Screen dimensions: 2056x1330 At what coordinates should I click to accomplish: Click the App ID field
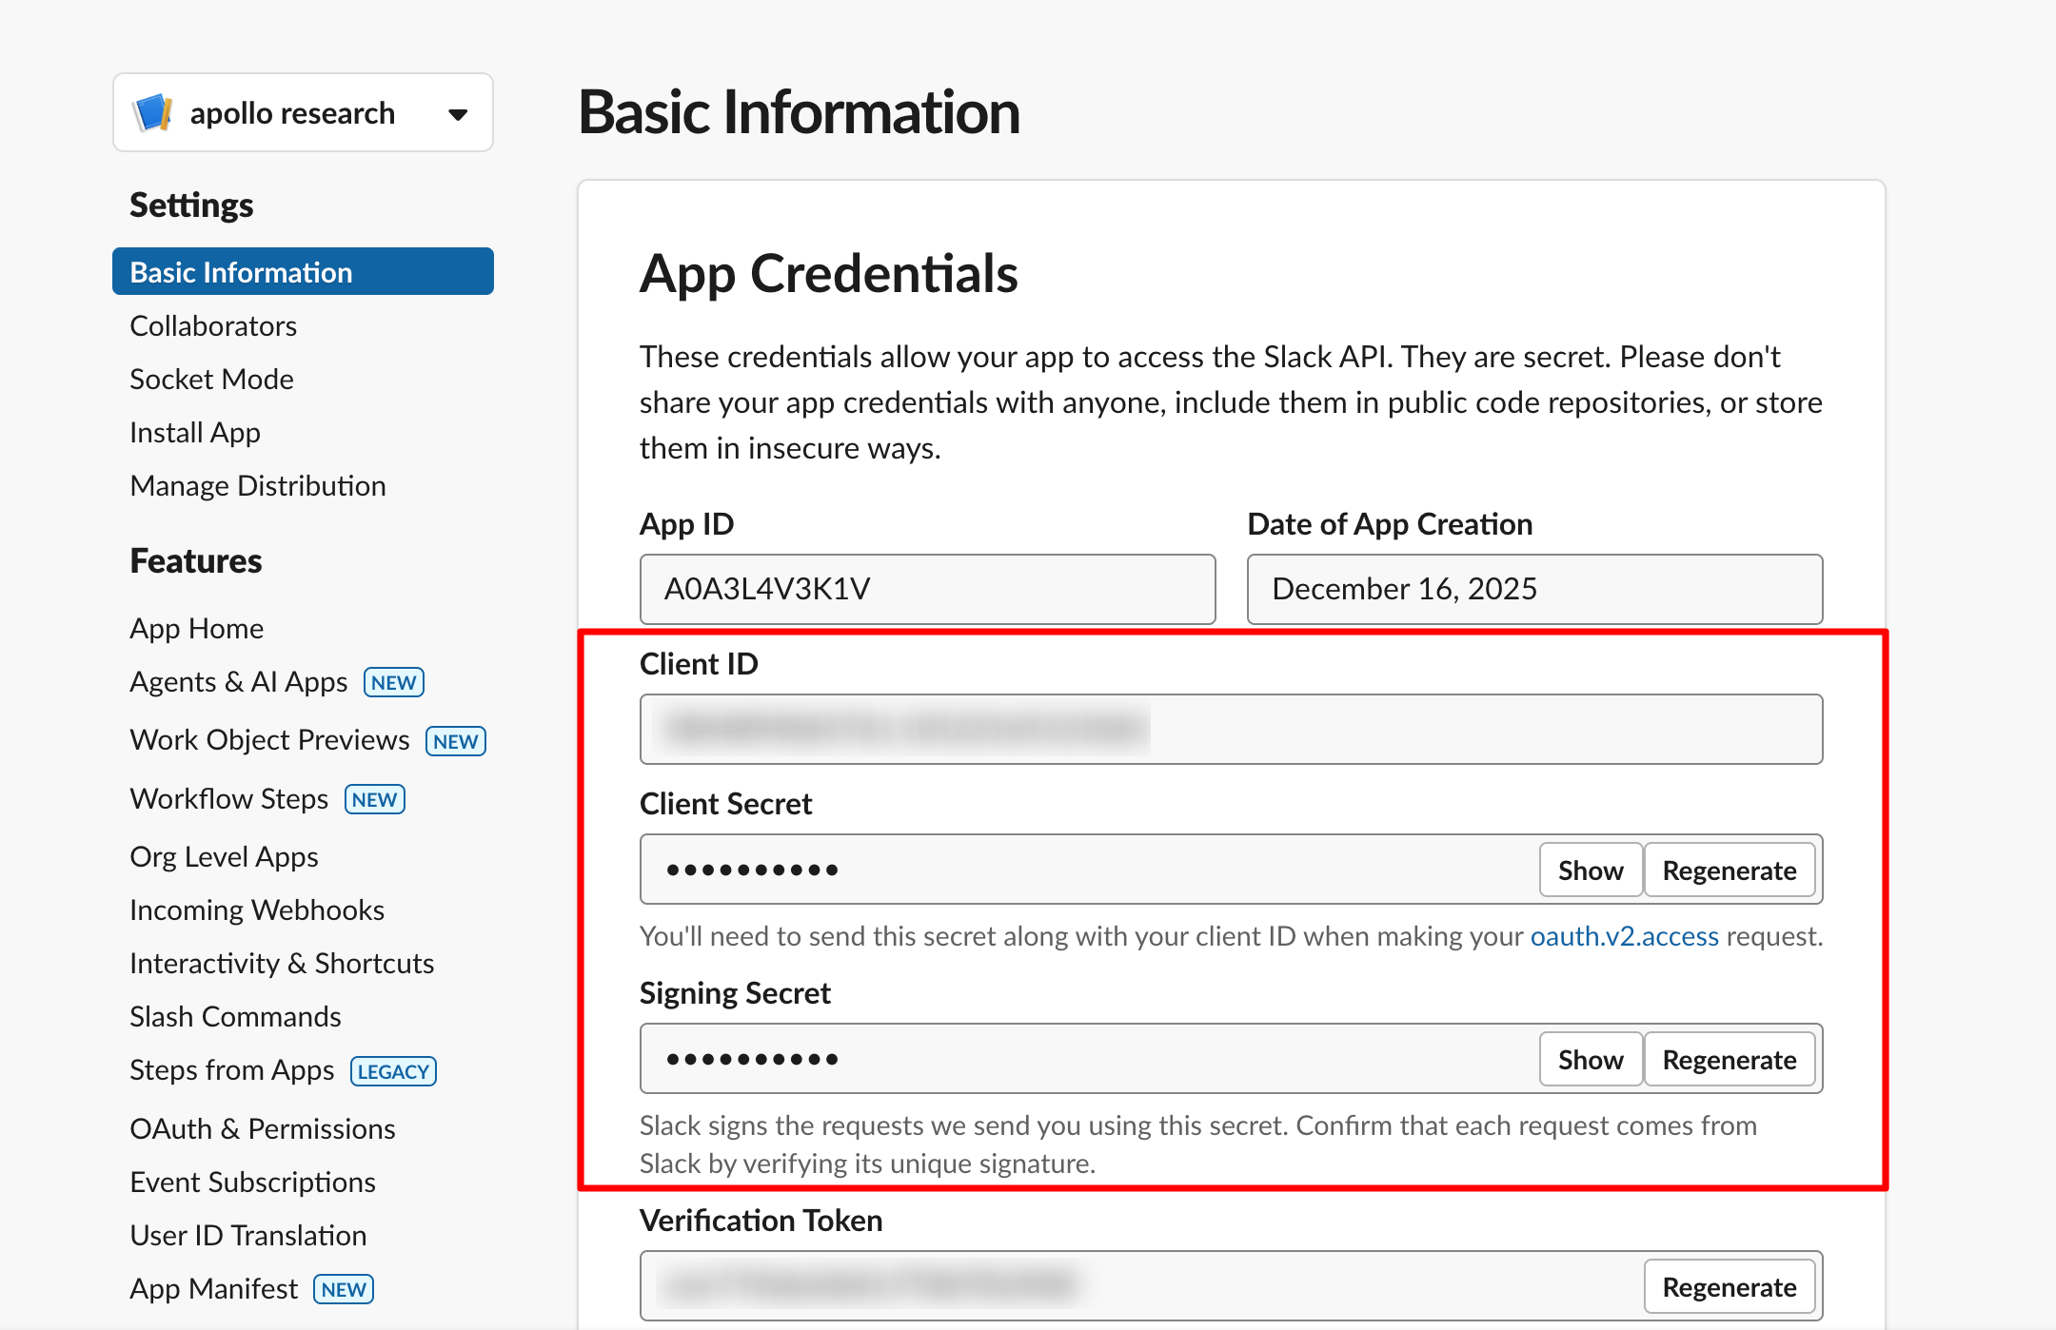(x=928, y=589)
